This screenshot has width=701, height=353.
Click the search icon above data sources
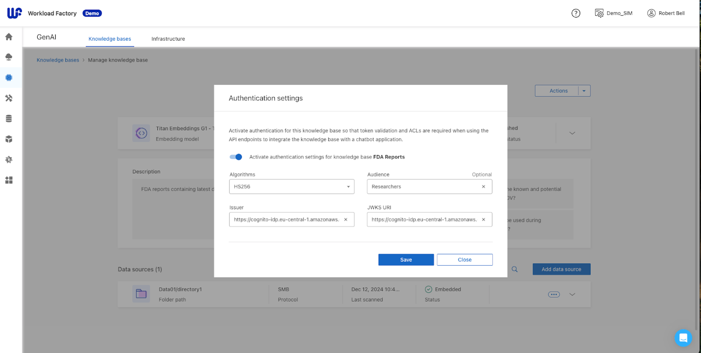(515, 269)
